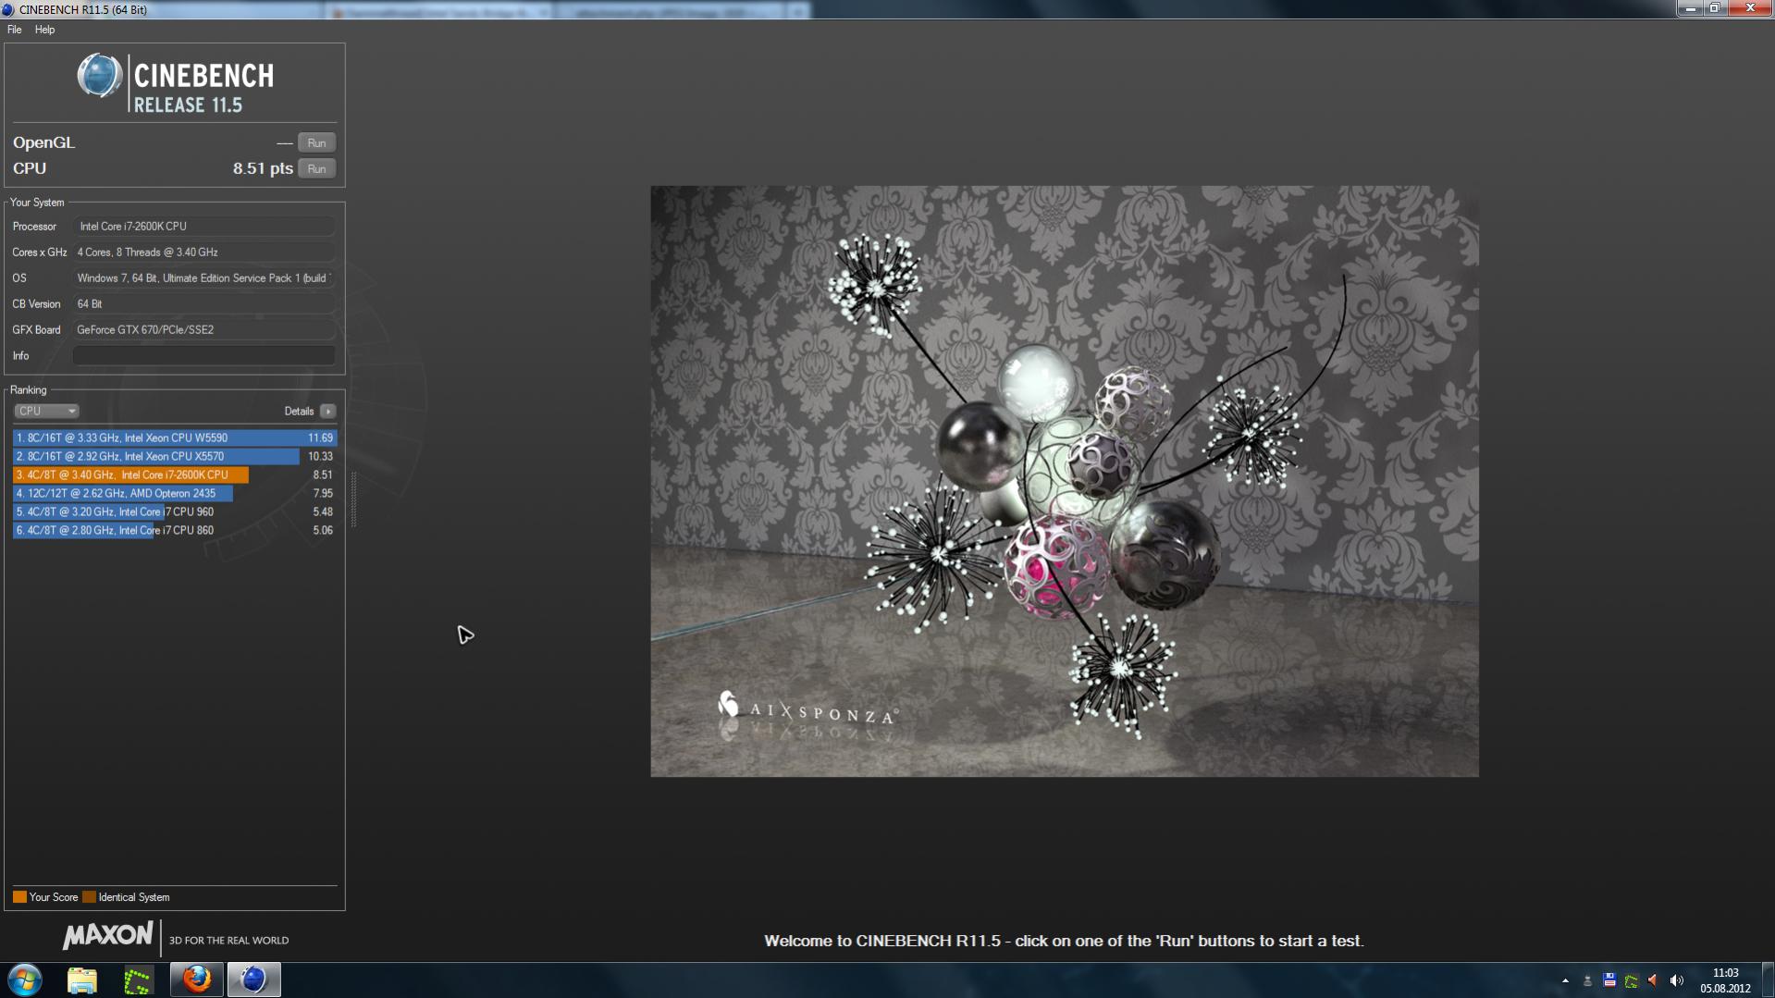Click the GFX Board value field
Screen dimensions: 1775x998
click(x=203, y=329)
